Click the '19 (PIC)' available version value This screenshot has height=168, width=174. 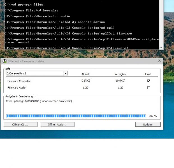120,81
